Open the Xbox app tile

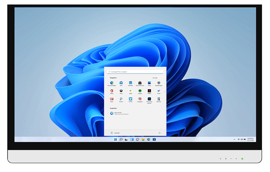(x=121, y=91)
